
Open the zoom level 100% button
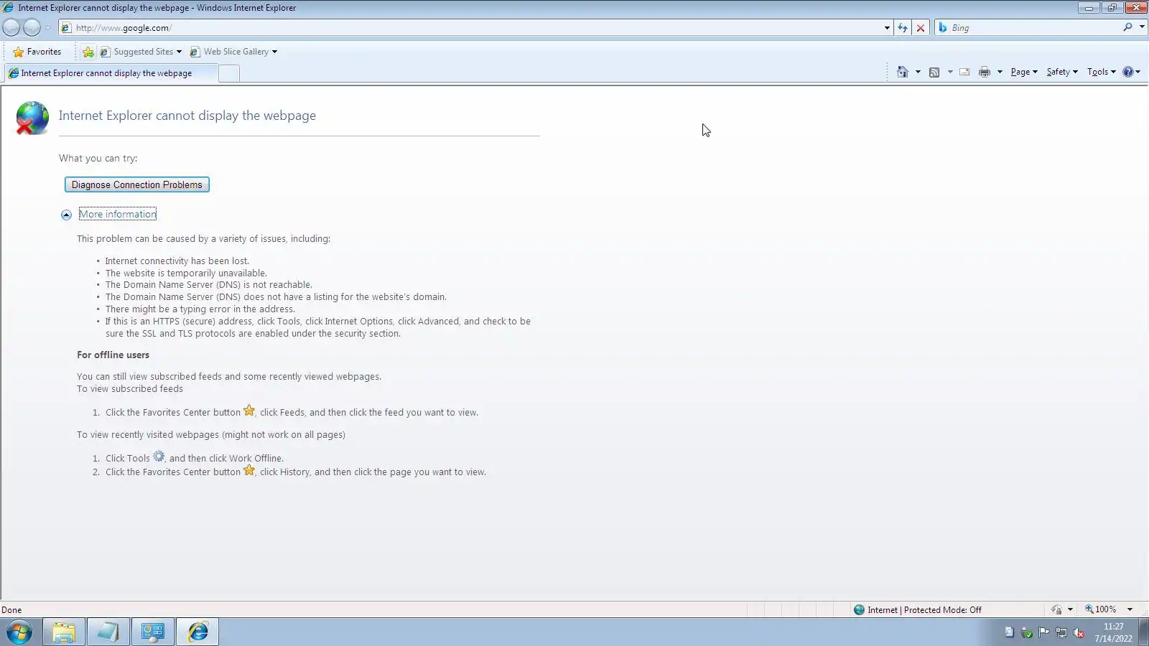click(x=1101, y=609)
